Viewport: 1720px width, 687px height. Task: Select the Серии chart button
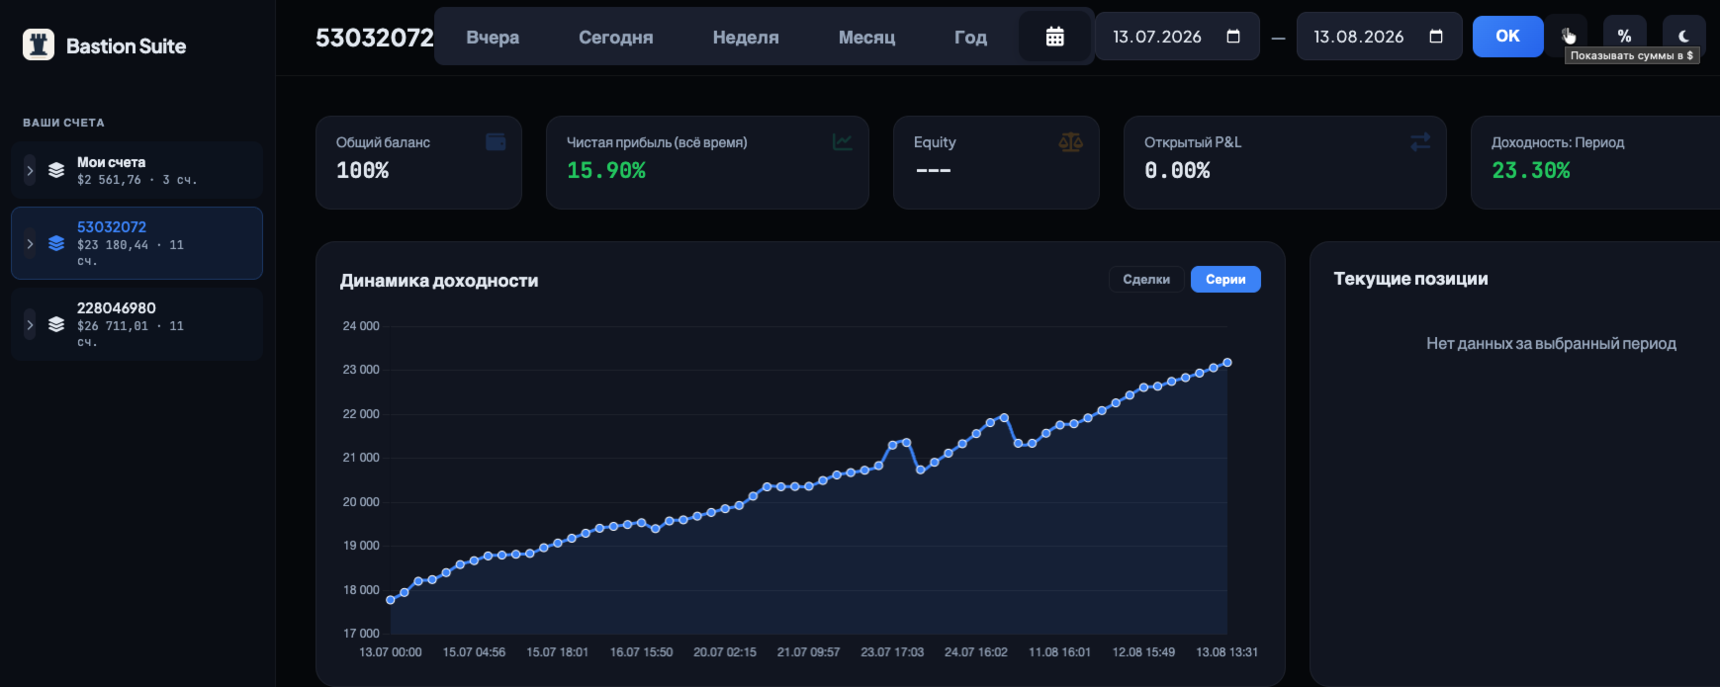coord(1225,280)
